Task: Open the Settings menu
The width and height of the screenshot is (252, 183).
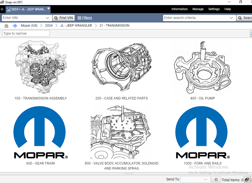Action: 214,9
